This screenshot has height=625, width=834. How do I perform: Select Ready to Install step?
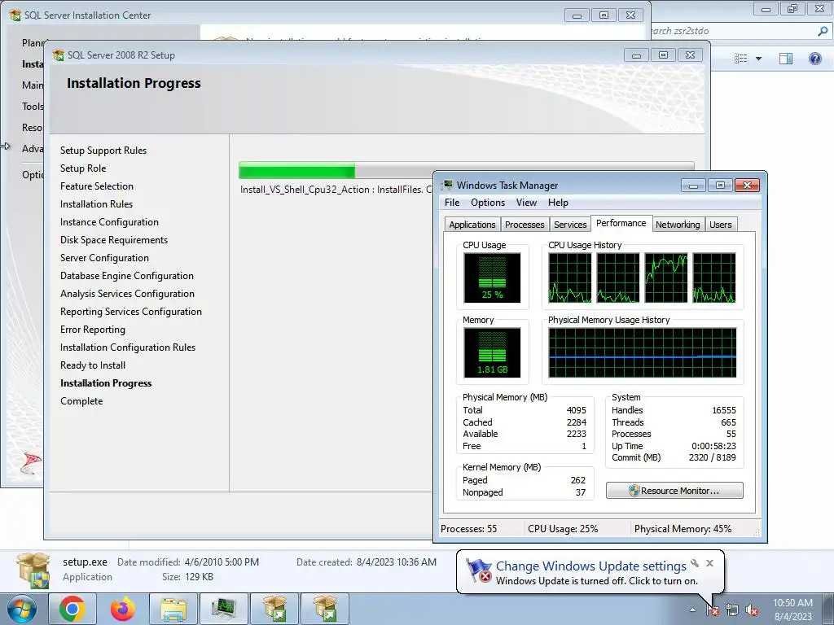pyautogui.click(x=93, y=365)
